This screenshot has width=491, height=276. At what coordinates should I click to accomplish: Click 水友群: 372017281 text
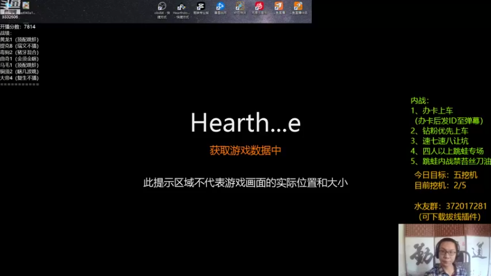(x=450, y=207)
